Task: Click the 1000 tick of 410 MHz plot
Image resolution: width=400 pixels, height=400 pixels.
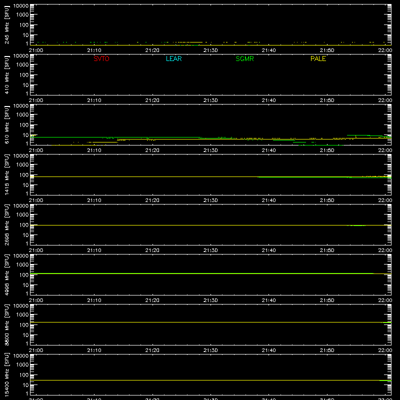Action: pyautogui.click(x=22, y=65)
